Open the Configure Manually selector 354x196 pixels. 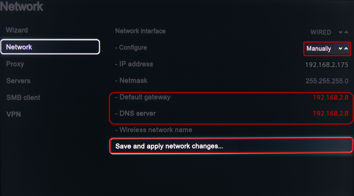pyautogui.click(x=319, y=49)
